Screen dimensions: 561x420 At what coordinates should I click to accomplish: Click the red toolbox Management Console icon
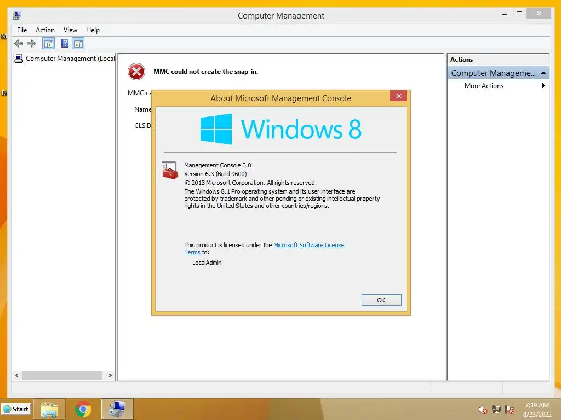pos(169,170)
